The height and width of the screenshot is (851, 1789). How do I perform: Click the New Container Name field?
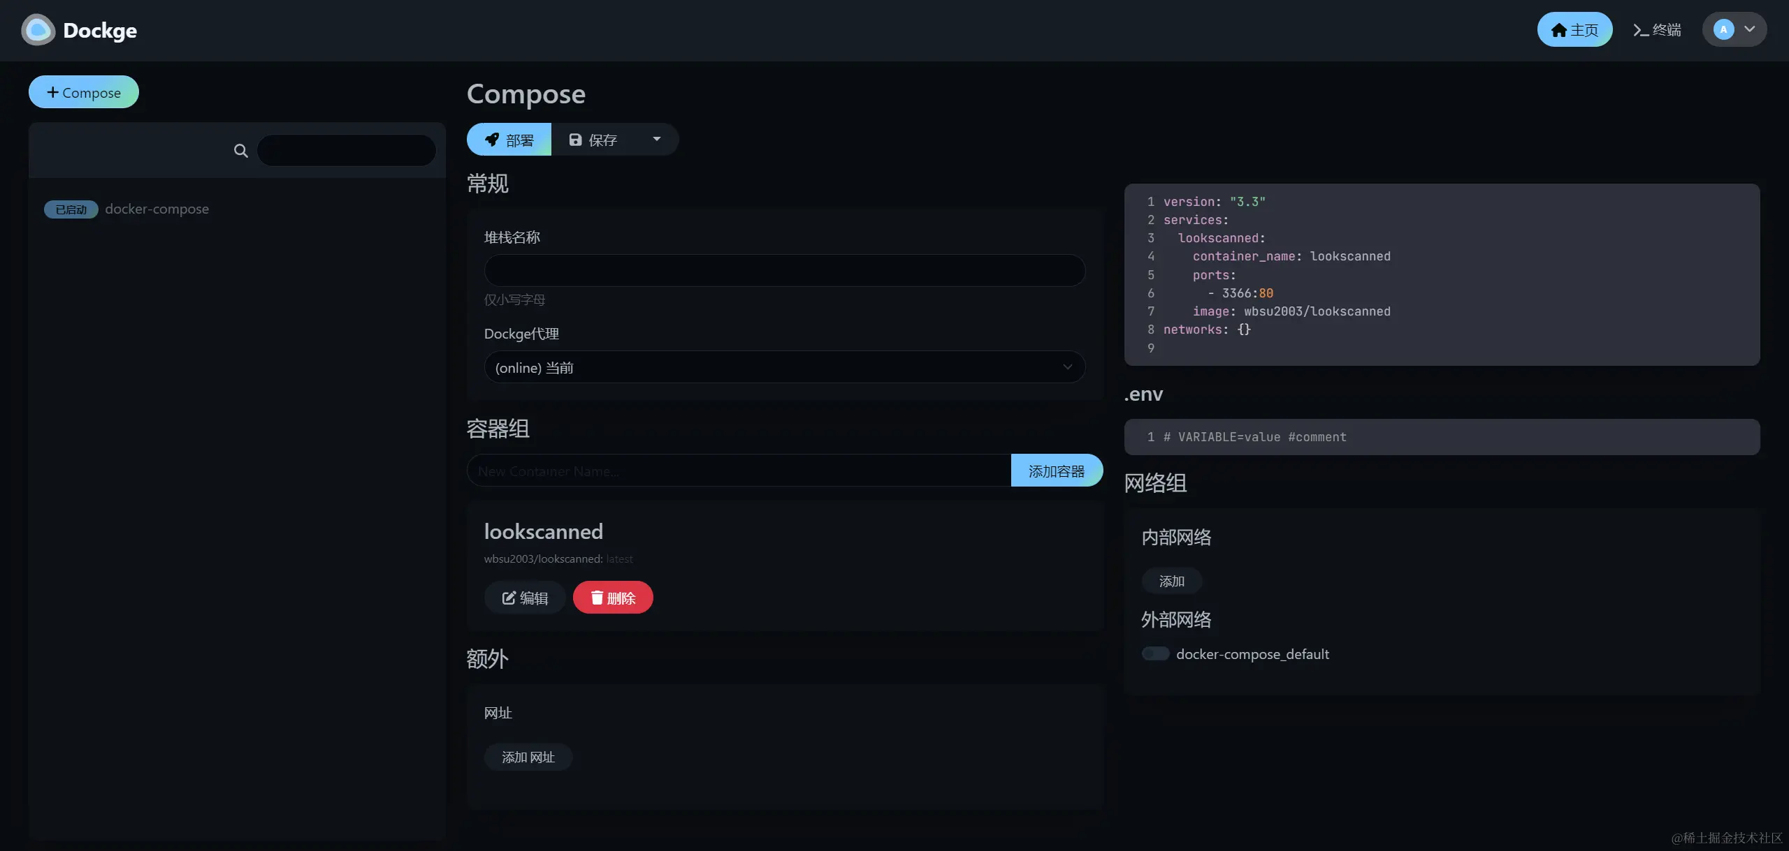[738, 471]
